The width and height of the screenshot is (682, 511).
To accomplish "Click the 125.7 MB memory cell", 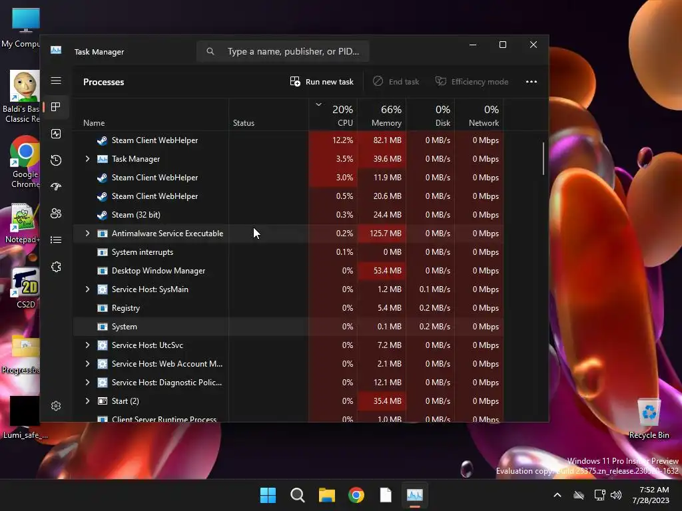I will [x=382, y=234].
